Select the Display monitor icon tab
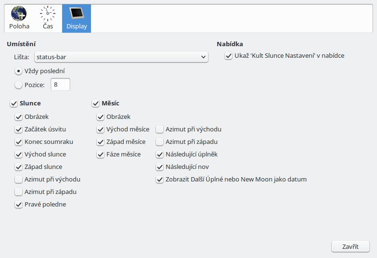Image resolution: width=377 pixels, height=258 pixels. coord(77,18)
